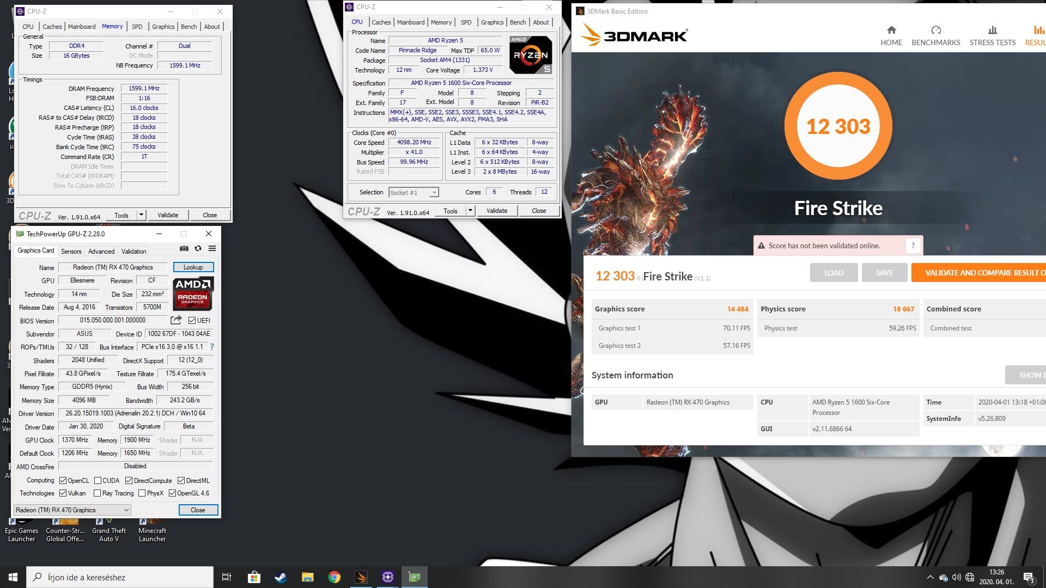The height and width of the screenshot is (588, 1046).
Task: Open 3DMark Results section
Action: point(1036,36)
